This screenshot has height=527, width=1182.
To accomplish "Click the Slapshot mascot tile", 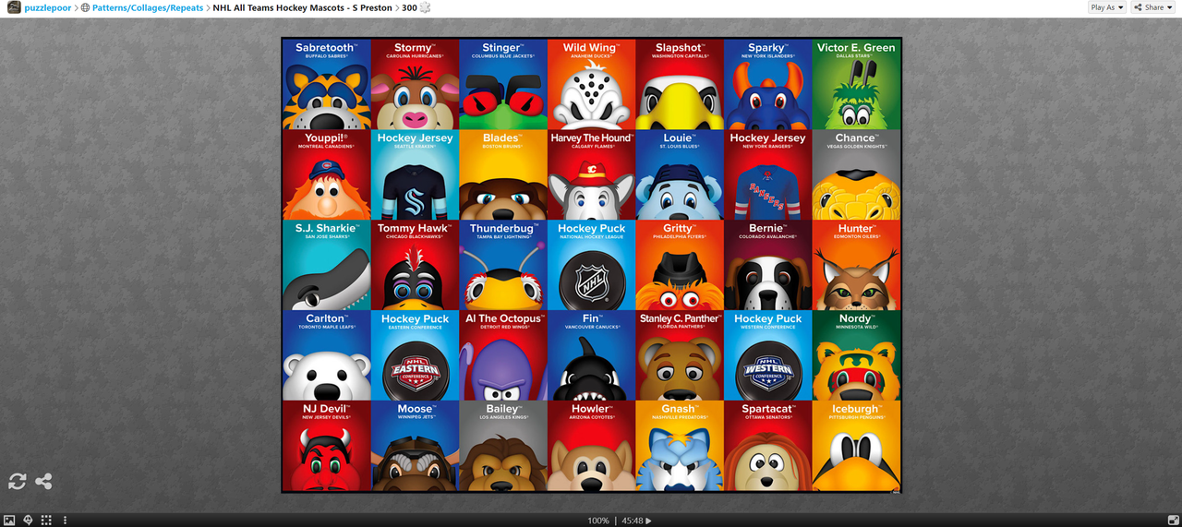I will pos(680,84).
